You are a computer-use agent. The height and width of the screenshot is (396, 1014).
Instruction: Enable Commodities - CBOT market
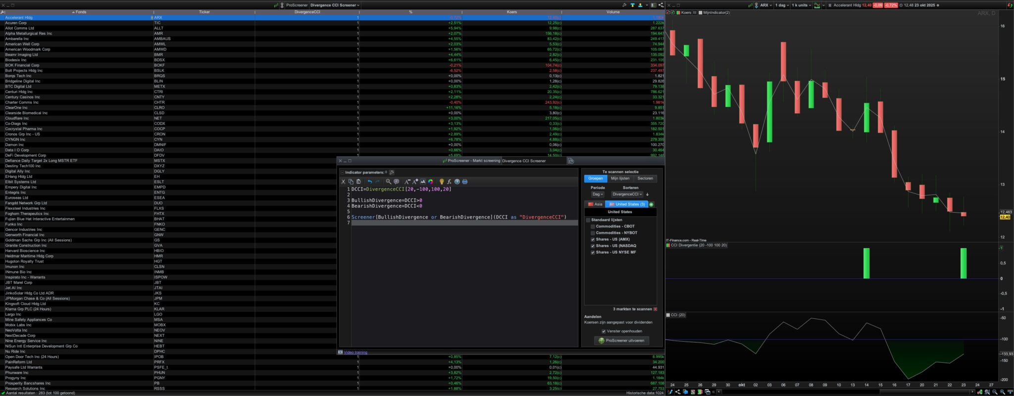pyautogui.click(x=593, y=226)
